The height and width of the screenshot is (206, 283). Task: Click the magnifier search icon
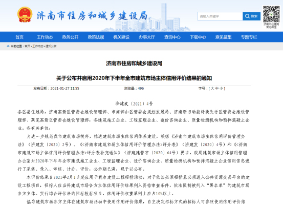pos(247,16)
